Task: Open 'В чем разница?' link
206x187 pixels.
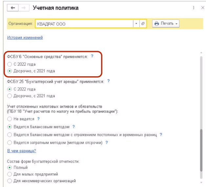Action: pyautogui.click(x=22, y=151)
